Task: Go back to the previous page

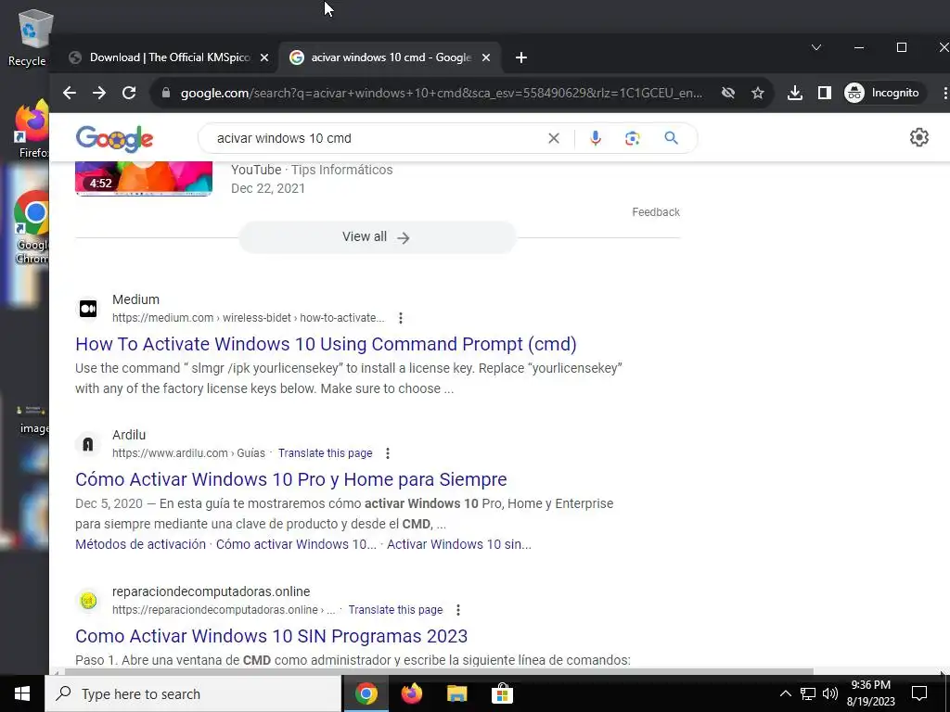Action: [x=70, y=93]
